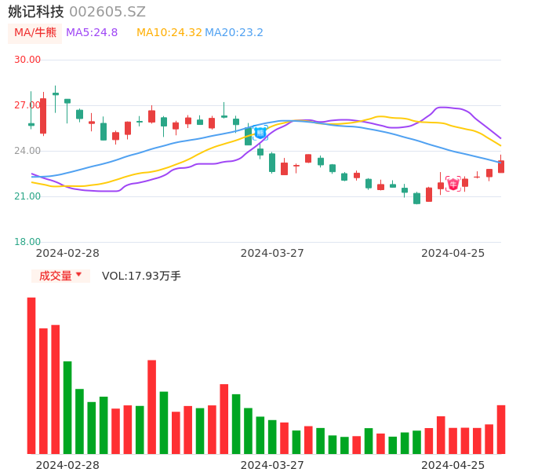Click the last red candlestick at the chart's right edge
Screen dimensions: 538x476
[501, 166]
